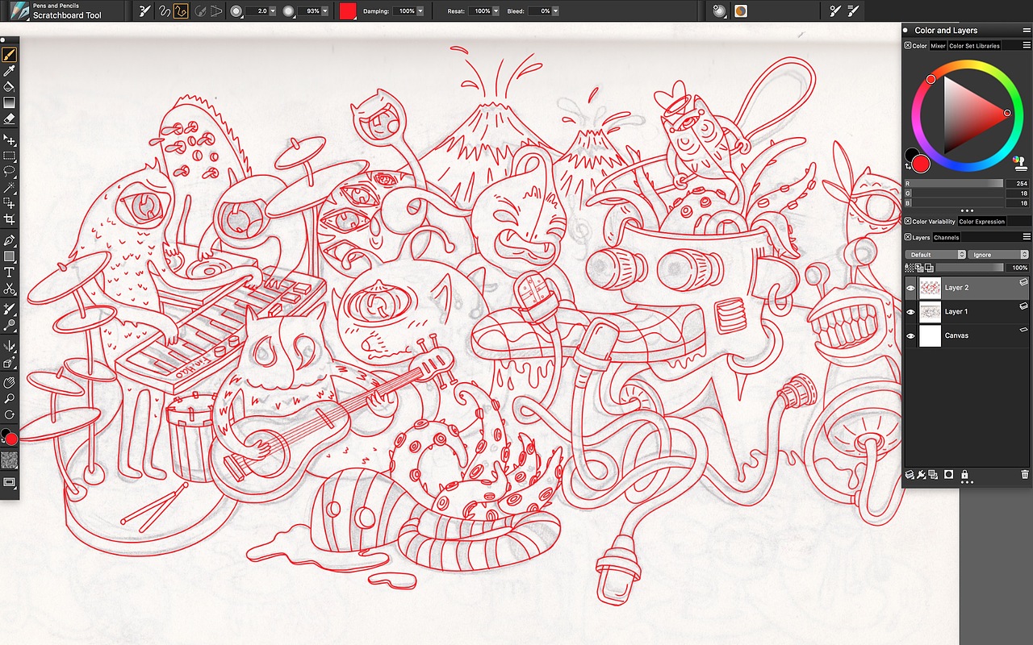Select the Scissors tool
This screenshot has height=645, width=1033.
tap(10, 289)
